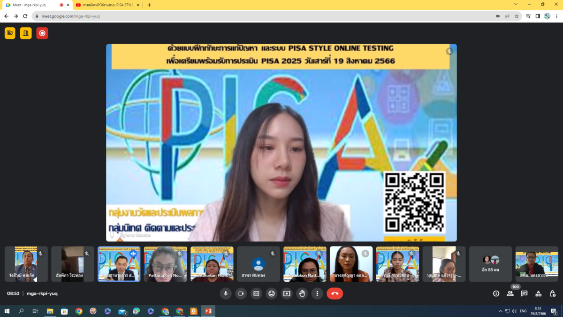Open more options three-dot menu in Meet
This screenshot has height=317, width=563.
[317, 294]
